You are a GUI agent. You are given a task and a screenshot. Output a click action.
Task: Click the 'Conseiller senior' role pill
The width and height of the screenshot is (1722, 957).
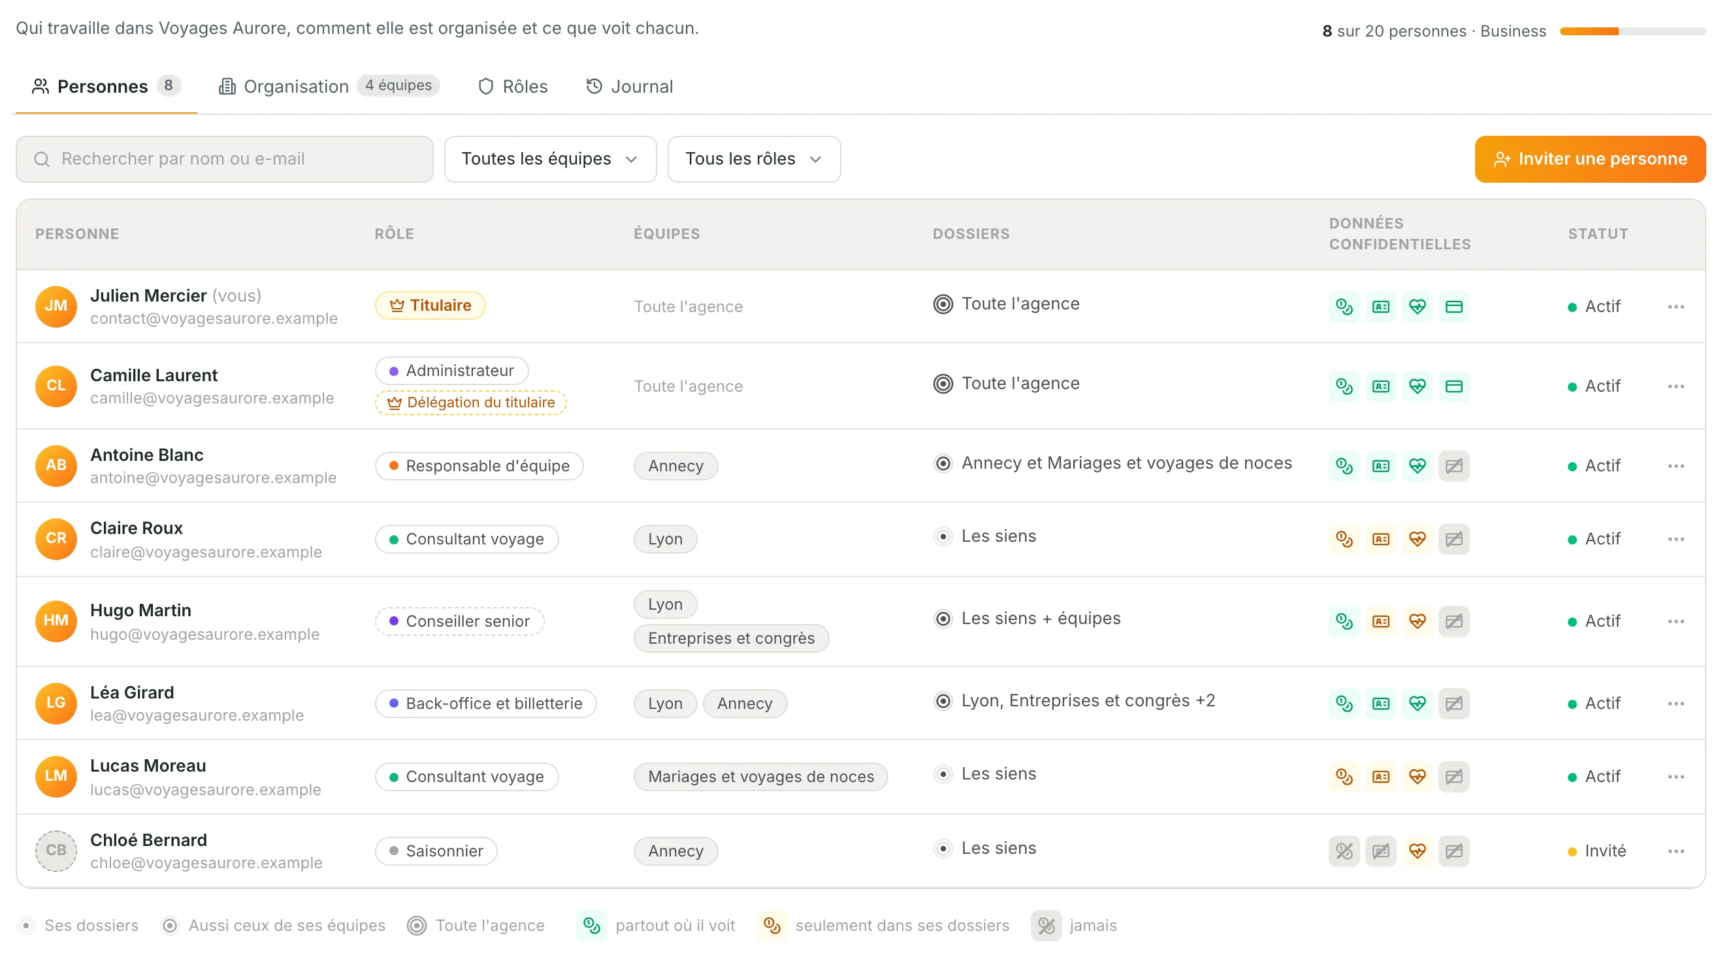460,621
